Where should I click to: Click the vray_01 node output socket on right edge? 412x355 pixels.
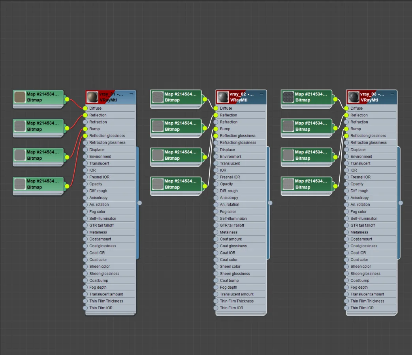click(x=139, y=203)
